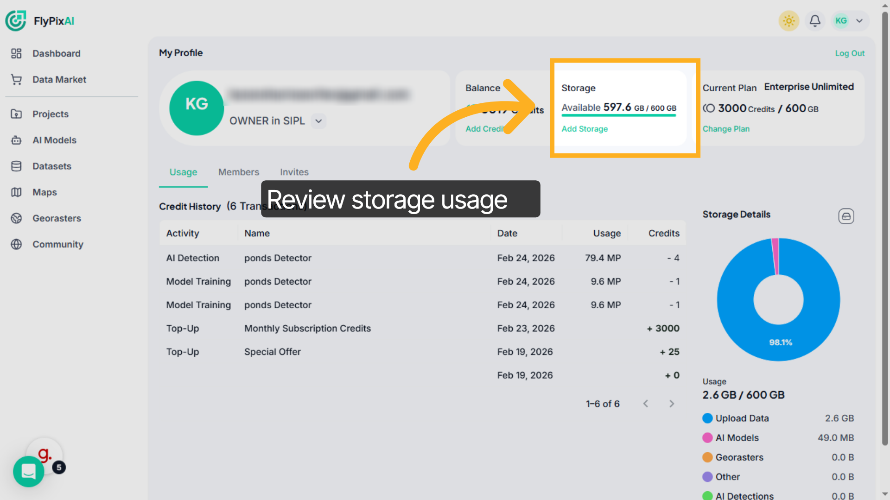Click the 5 notification count badge
This screenshot has width=890, height=500.
(59, 468)
